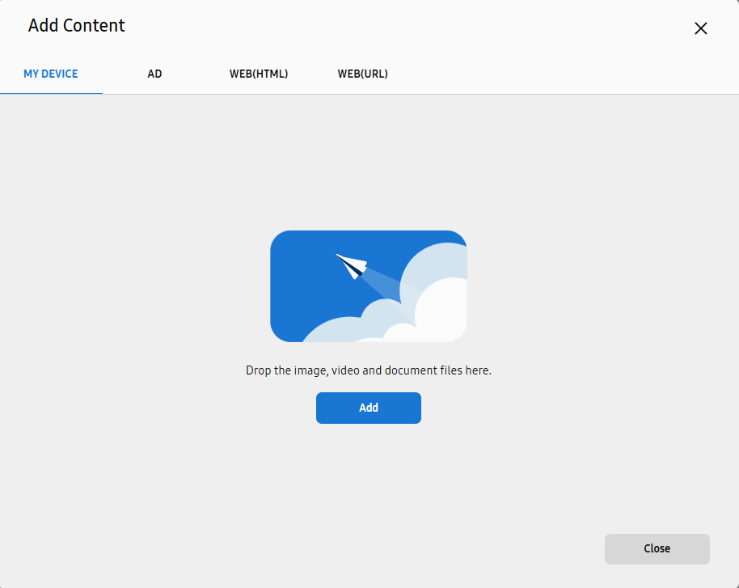Go to the WEB(URL) tab
This screenshot has height=588, width=739.
click(x=362, y=74)
